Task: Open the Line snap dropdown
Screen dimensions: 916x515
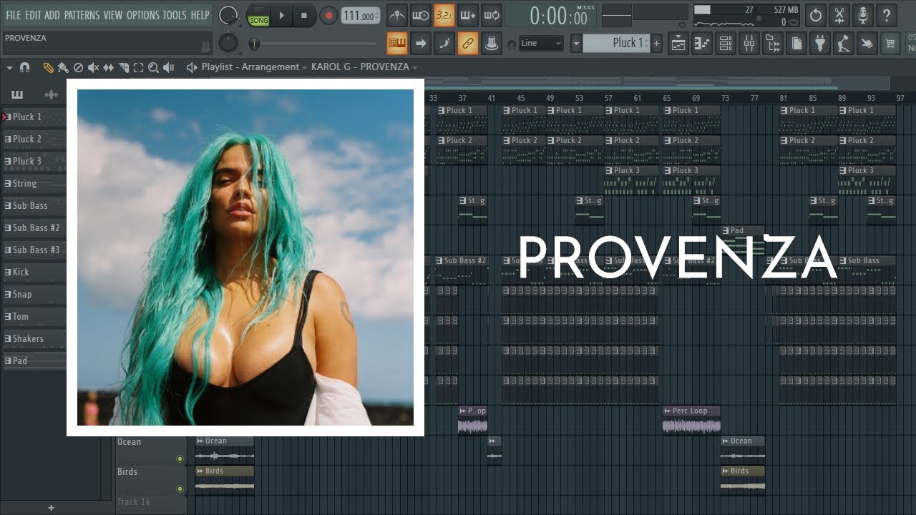Action: pyautogui.click(x=541, y=43)
